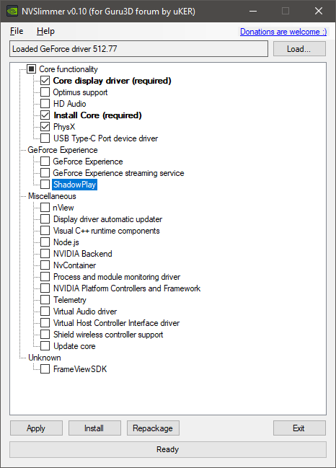Open the File menu

[17, 31]
